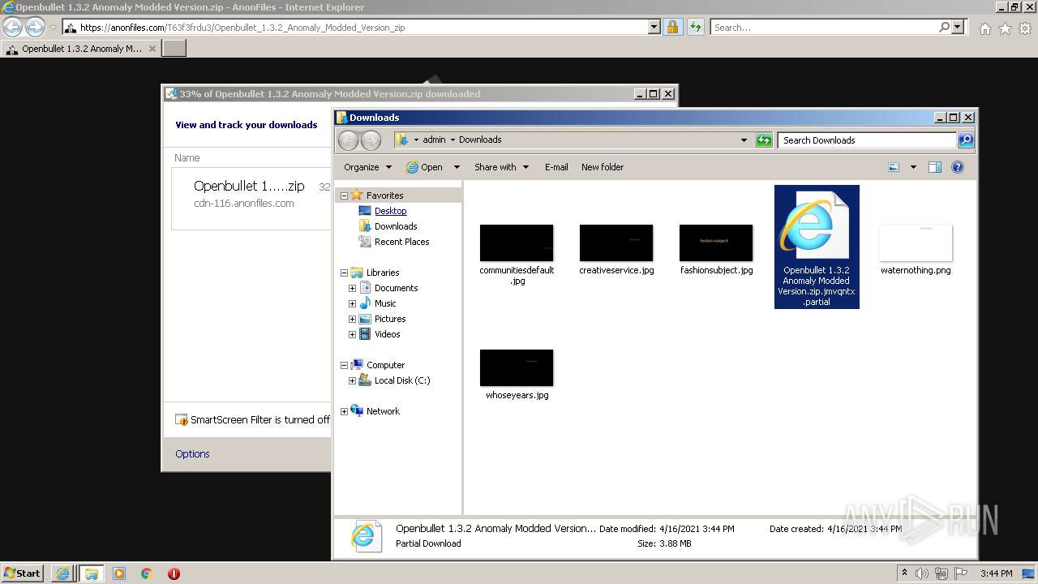Click Explorer forward navigation arrow
The width and height of the screenshot is (1038, 584).
pos(371,140)
